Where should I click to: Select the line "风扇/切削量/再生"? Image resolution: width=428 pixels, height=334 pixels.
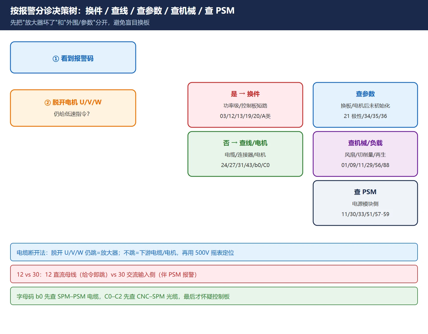pos(365,155)
